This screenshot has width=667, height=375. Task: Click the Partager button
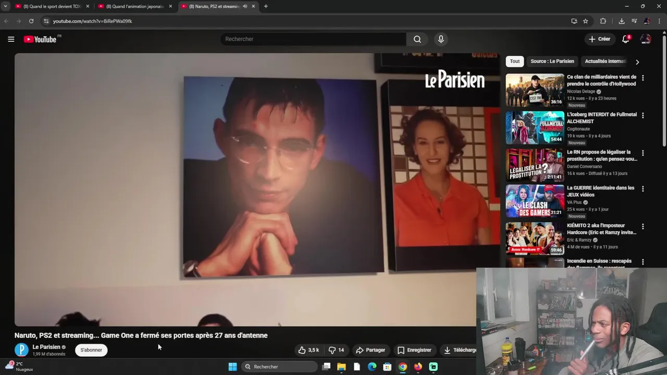pos(370,350)
